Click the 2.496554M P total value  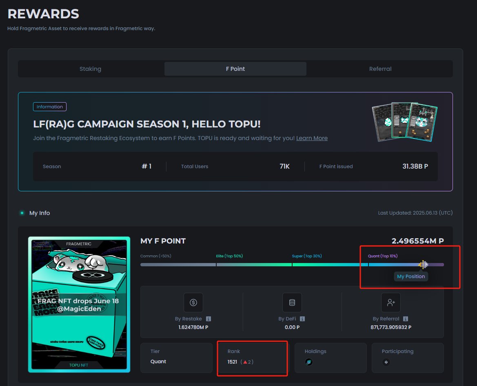[x=418, y=241]
